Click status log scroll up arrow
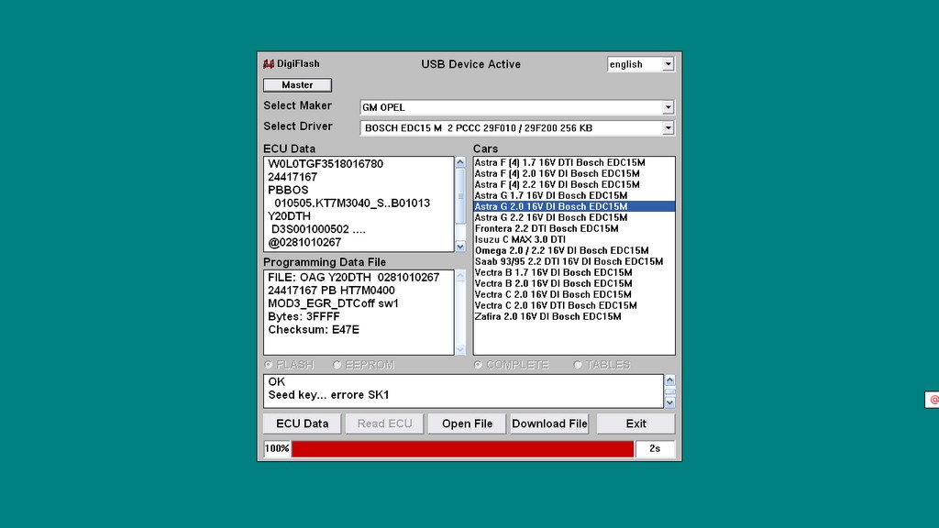This screenshot has width=939, height=528. coord(669,380)
